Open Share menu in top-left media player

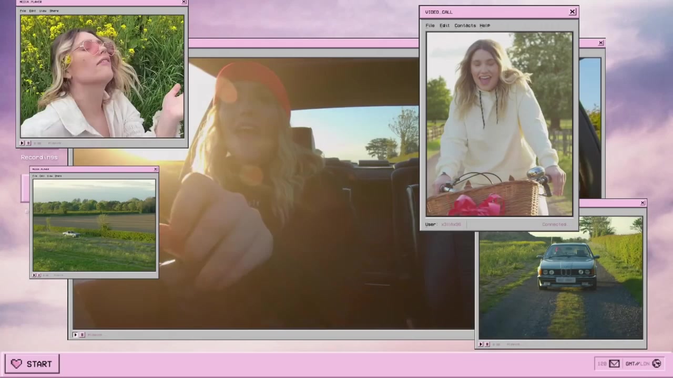54,10
